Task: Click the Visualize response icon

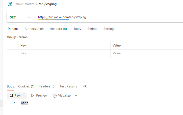Action: coord(55,96)
